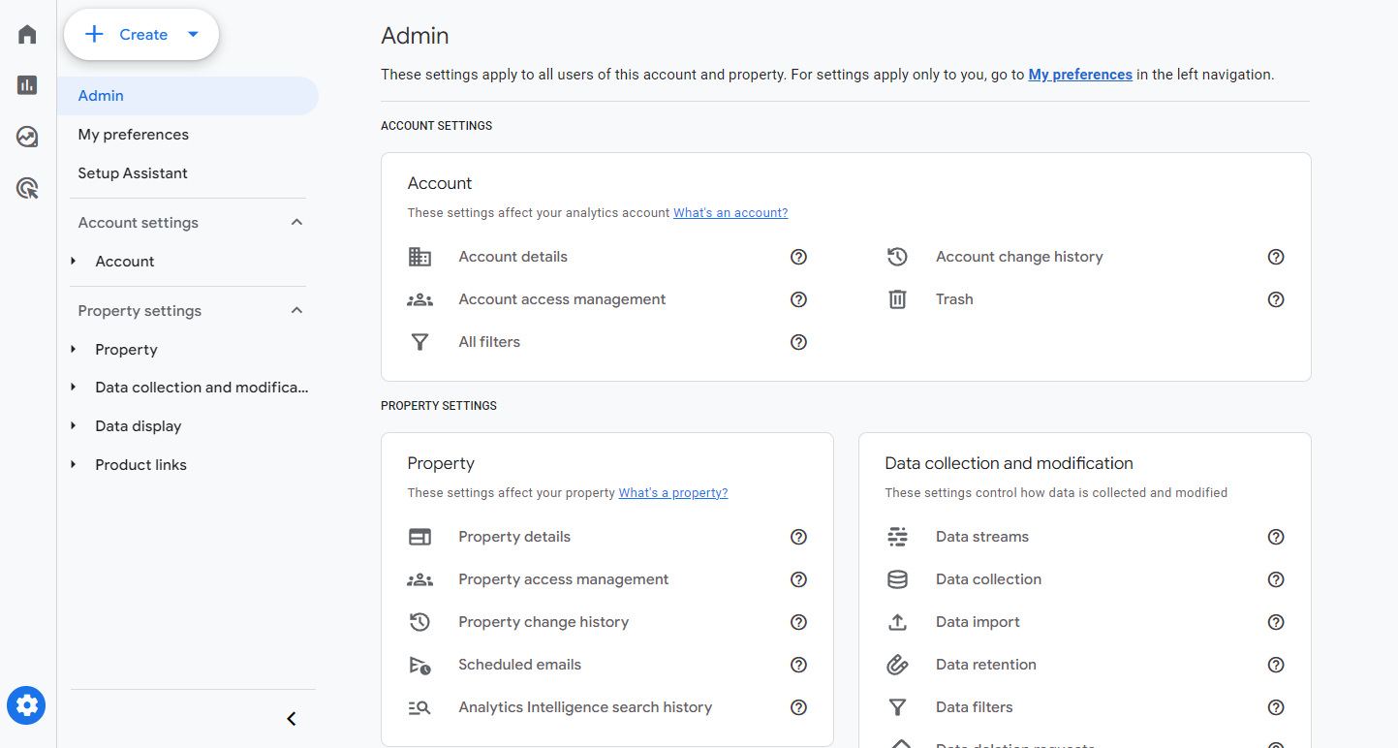Click help icon next to Scheduled emails
This screenshot has height=748, width=1398.
point(798,665)
